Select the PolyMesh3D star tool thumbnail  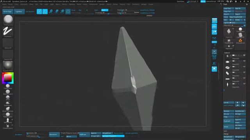(x=229, y=41)
